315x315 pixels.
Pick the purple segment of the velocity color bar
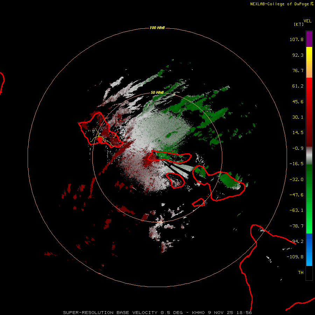point(309,39)
